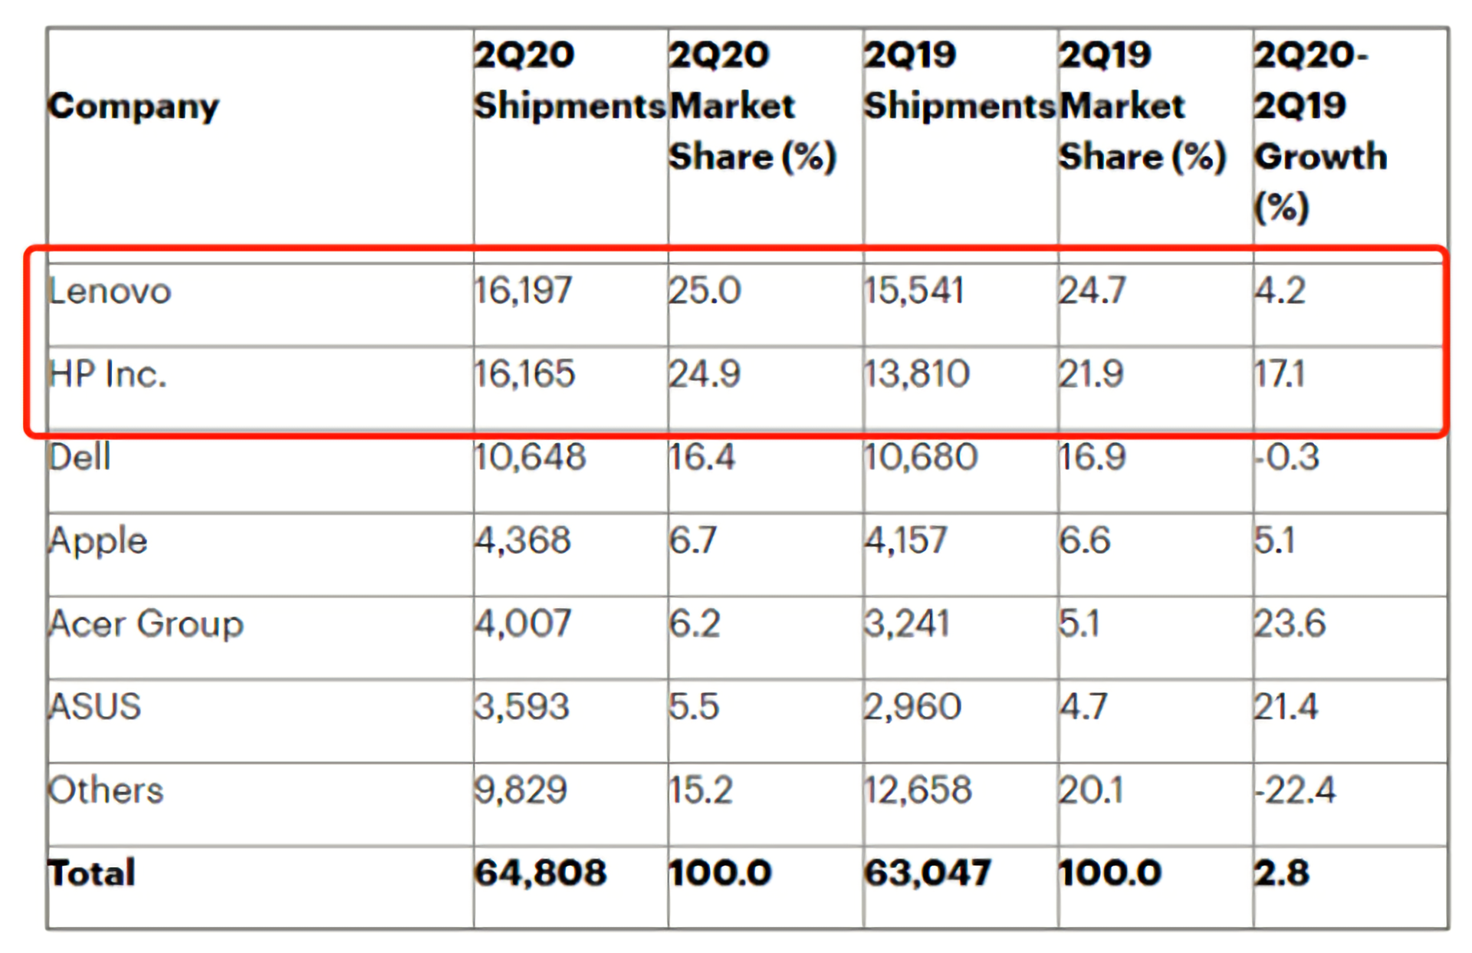The image size is (1472, 953).
Task: Click the Apple company name
Action: click(98, 541)
